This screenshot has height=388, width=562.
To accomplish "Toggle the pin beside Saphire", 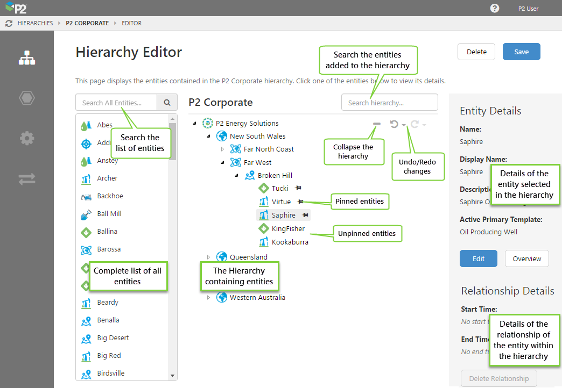I will (305, 215).
